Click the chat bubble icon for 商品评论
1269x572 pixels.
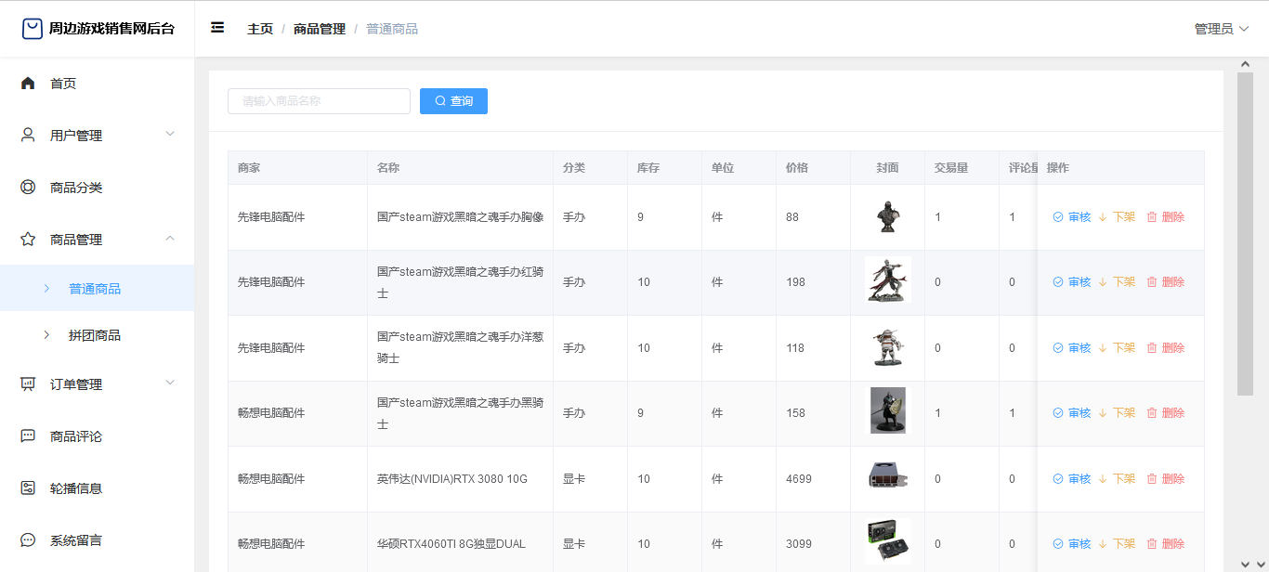pos(28,436)
